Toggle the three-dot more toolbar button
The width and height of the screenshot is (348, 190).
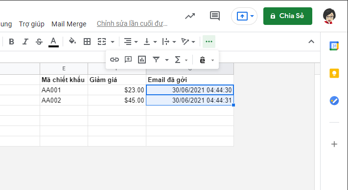209,42
